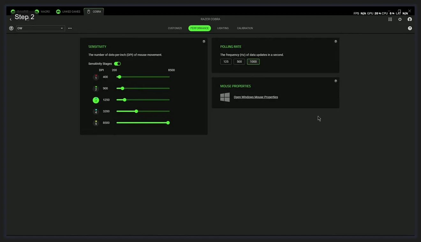Open the apps grid icon in the top bar
Screen dimensions: 421x242
click(x=390, y=19)
